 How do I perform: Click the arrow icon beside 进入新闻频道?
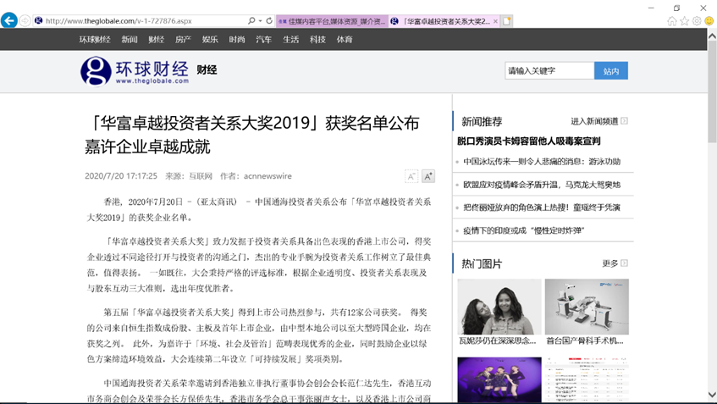(x=624, y=121)
